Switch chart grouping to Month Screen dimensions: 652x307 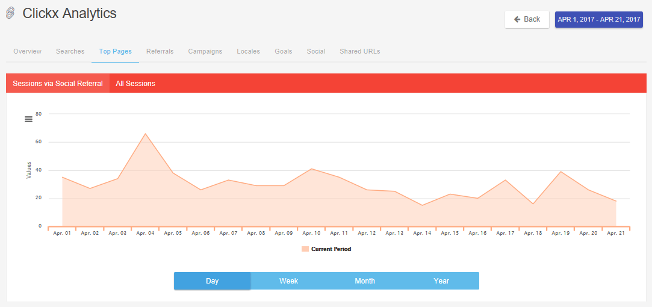click(365, 281)
